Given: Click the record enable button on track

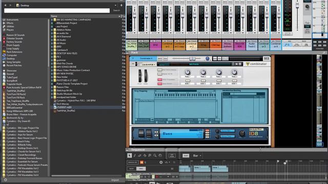Looking at the screenshot, I should pos(157,177).
